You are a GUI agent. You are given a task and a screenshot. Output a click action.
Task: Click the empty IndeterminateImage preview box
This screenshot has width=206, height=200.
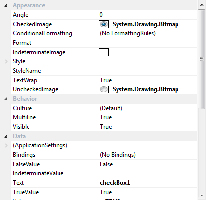[104, 52]
